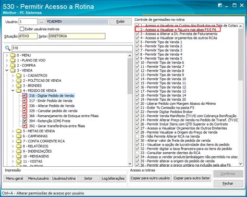Expand the 5 - METAS DE VENDA subfolder

13,131
